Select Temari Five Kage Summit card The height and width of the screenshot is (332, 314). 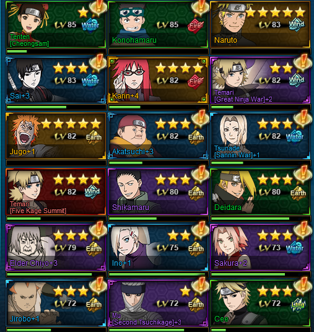click(56, 191)
